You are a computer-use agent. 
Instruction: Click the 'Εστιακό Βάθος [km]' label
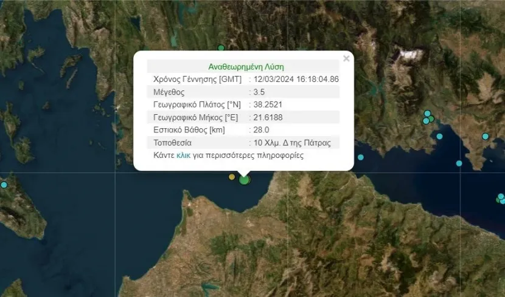pos(189,130)
